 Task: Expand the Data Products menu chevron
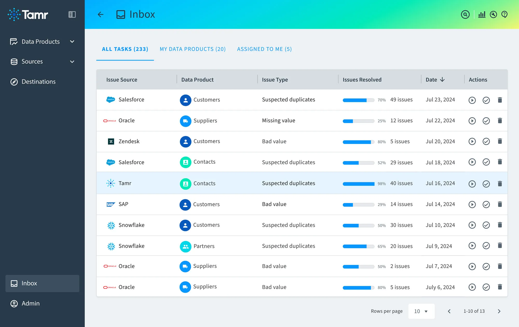(x=72, y=42)
